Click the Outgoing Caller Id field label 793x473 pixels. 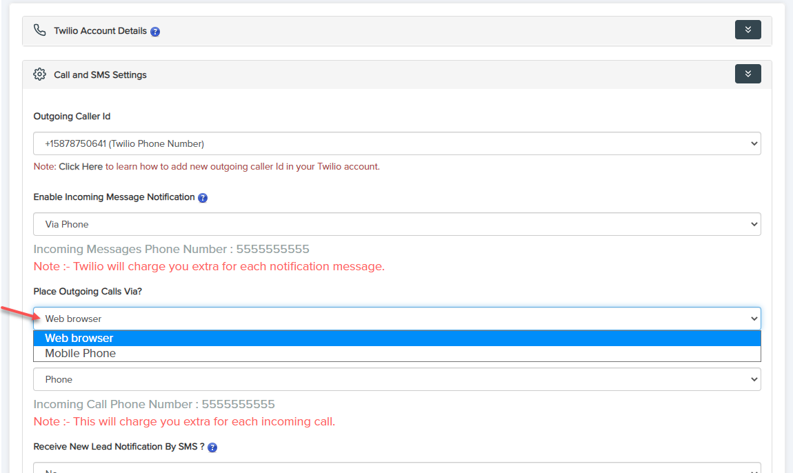(72, 117)
